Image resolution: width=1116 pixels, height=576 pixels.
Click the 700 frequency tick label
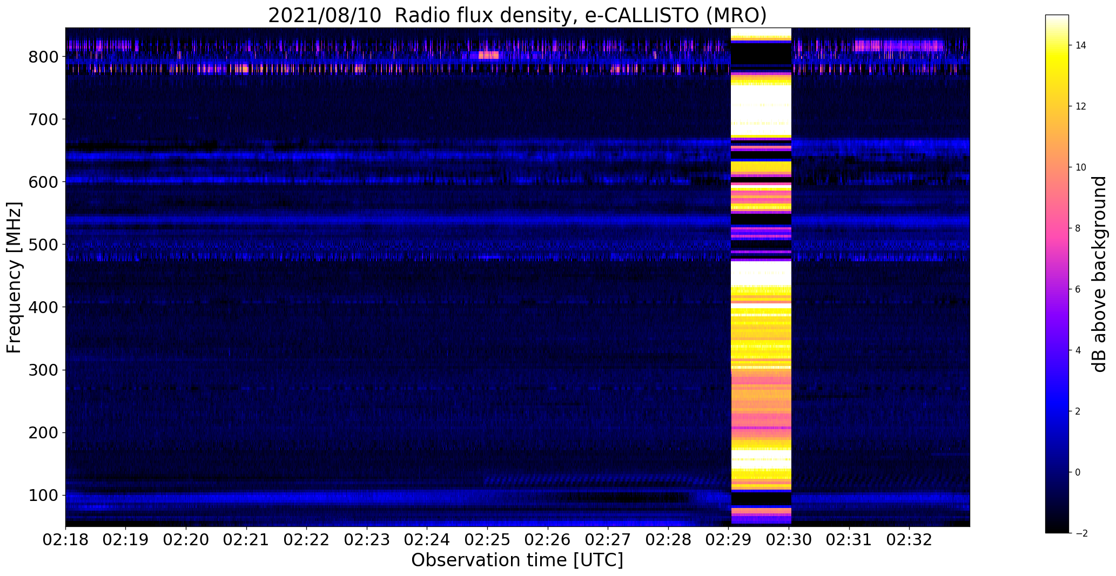click(x=43, y=119)
